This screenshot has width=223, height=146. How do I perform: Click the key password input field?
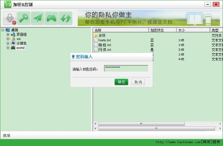(x=126, y=69)
